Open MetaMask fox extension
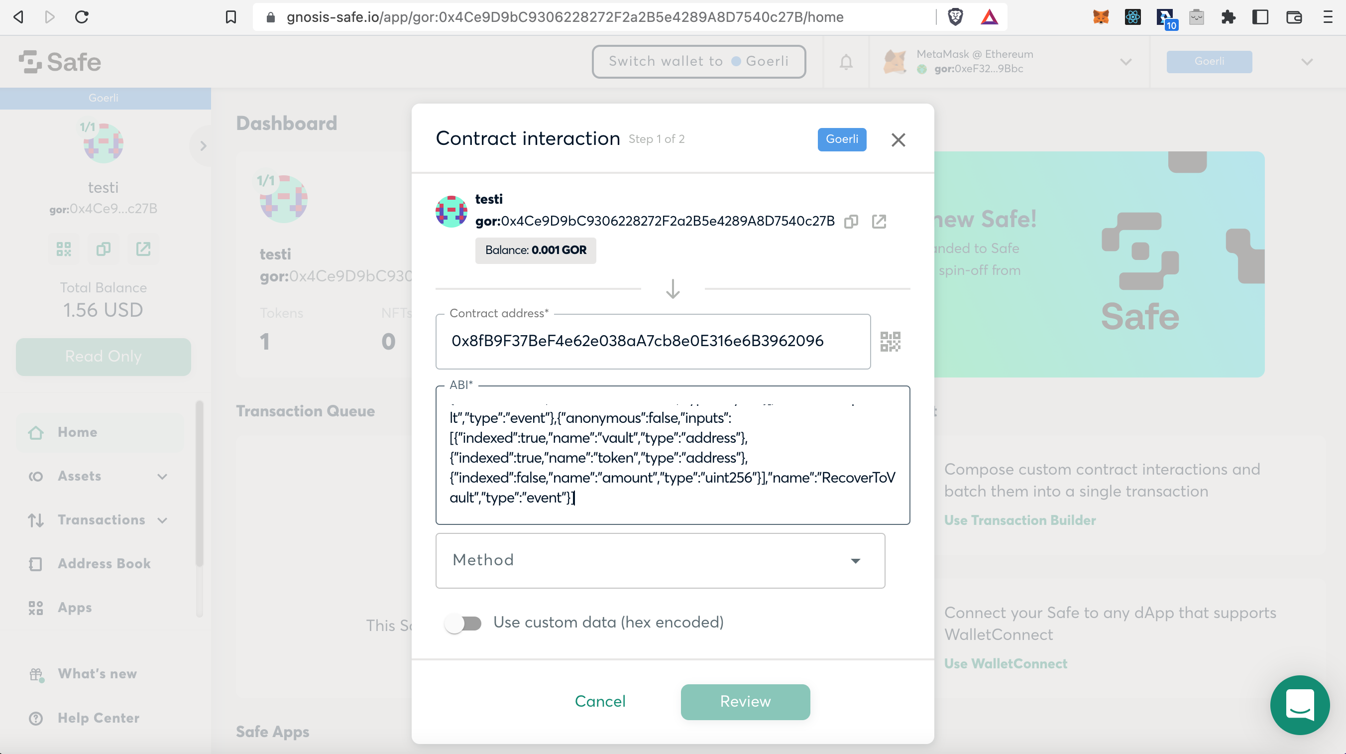 (x=1101, y=17)
